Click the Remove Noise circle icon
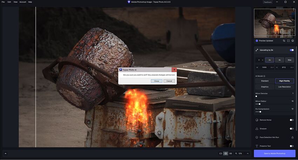Viewport: 298px width, 160px height. point(257,120)
